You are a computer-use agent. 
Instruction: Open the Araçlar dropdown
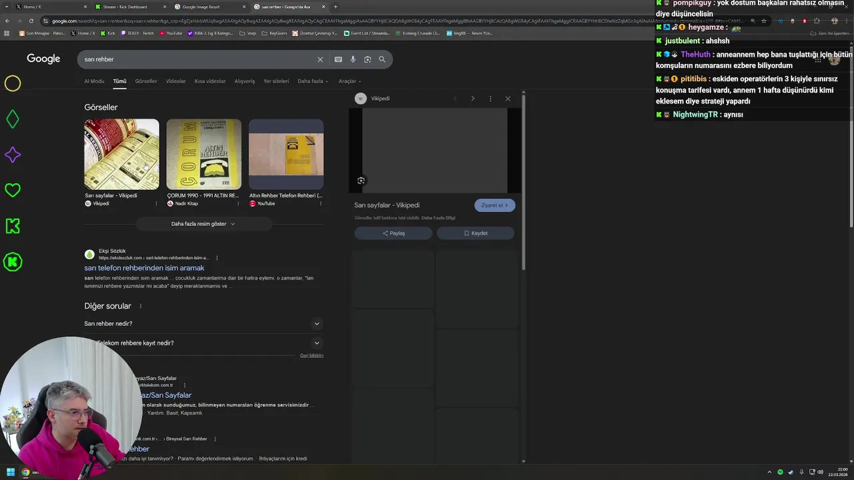point(350,81)
